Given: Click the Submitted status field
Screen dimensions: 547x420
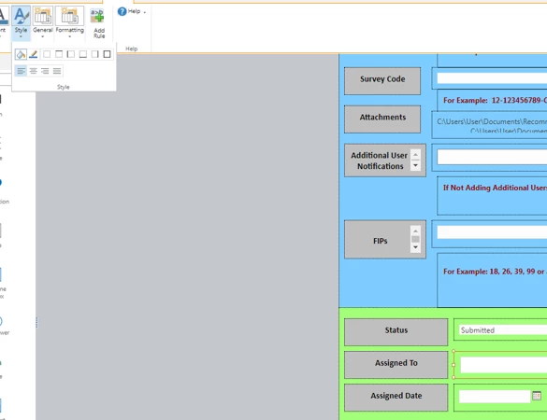Looking at the screenshot, I should [x=503, y=330].
